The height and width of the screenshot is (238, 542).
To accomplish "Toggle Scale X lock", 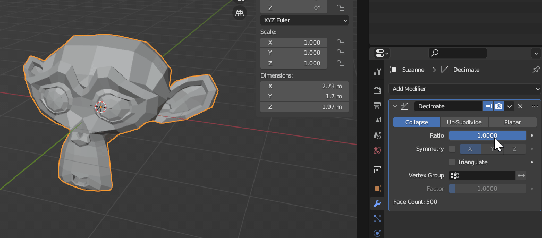I will pos(341,42).
